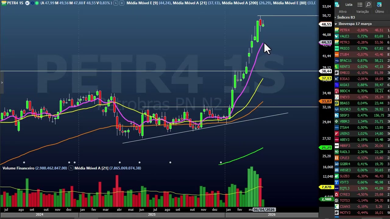Click the BBAS3 row logo icon
Image resolution: width=390 pixels, height=219 pixels.
pyautogui.click(x=337, y=103)
